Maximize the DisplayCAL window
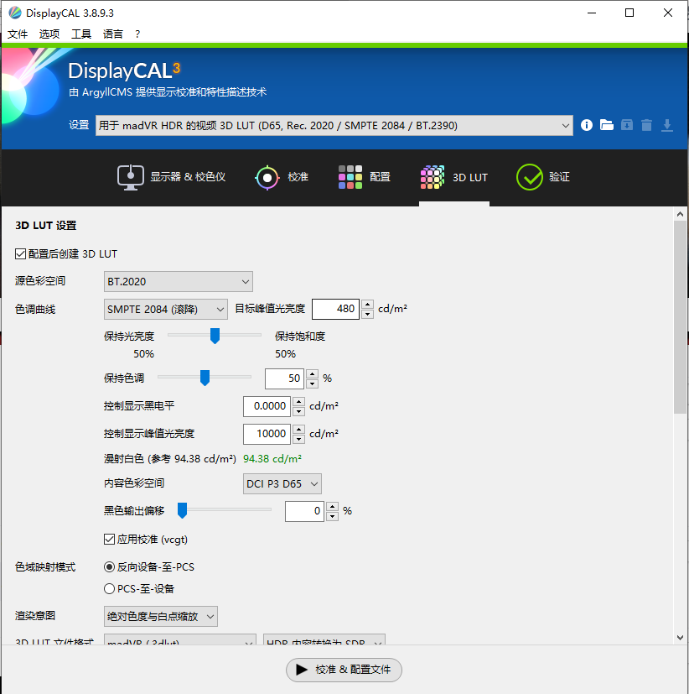 (x=629, y=13)
